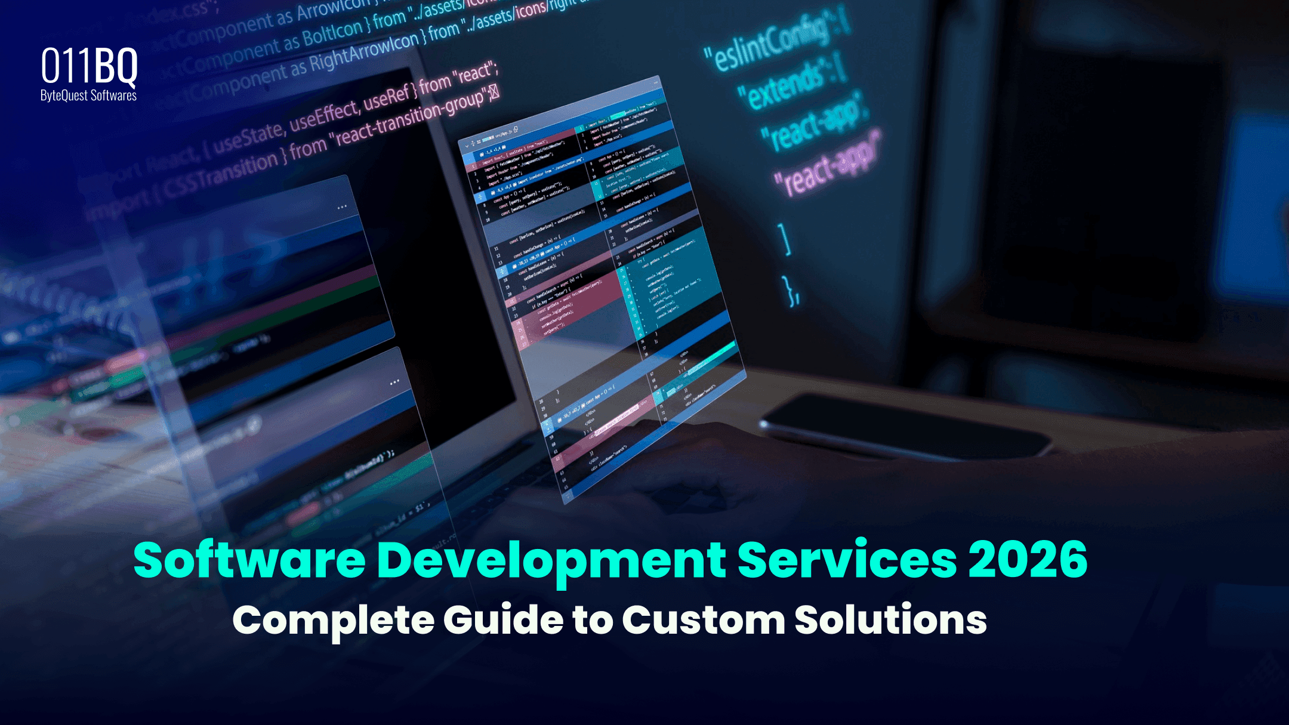Click the Software Development Services 2026 headline
This screenshot has height=725, width=1289.
tap(615, 558)
